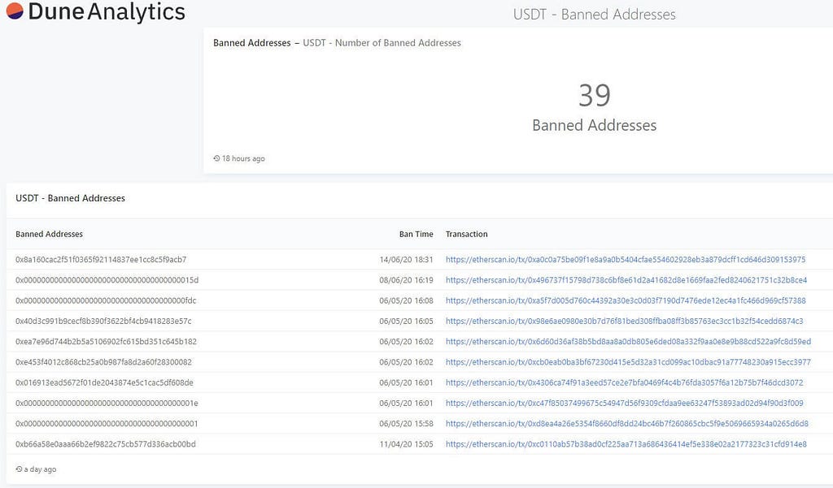Click the Dune Analytics logo icon
Screen dimensions: 833x488
pyautogui.click(x=15, y=11)
